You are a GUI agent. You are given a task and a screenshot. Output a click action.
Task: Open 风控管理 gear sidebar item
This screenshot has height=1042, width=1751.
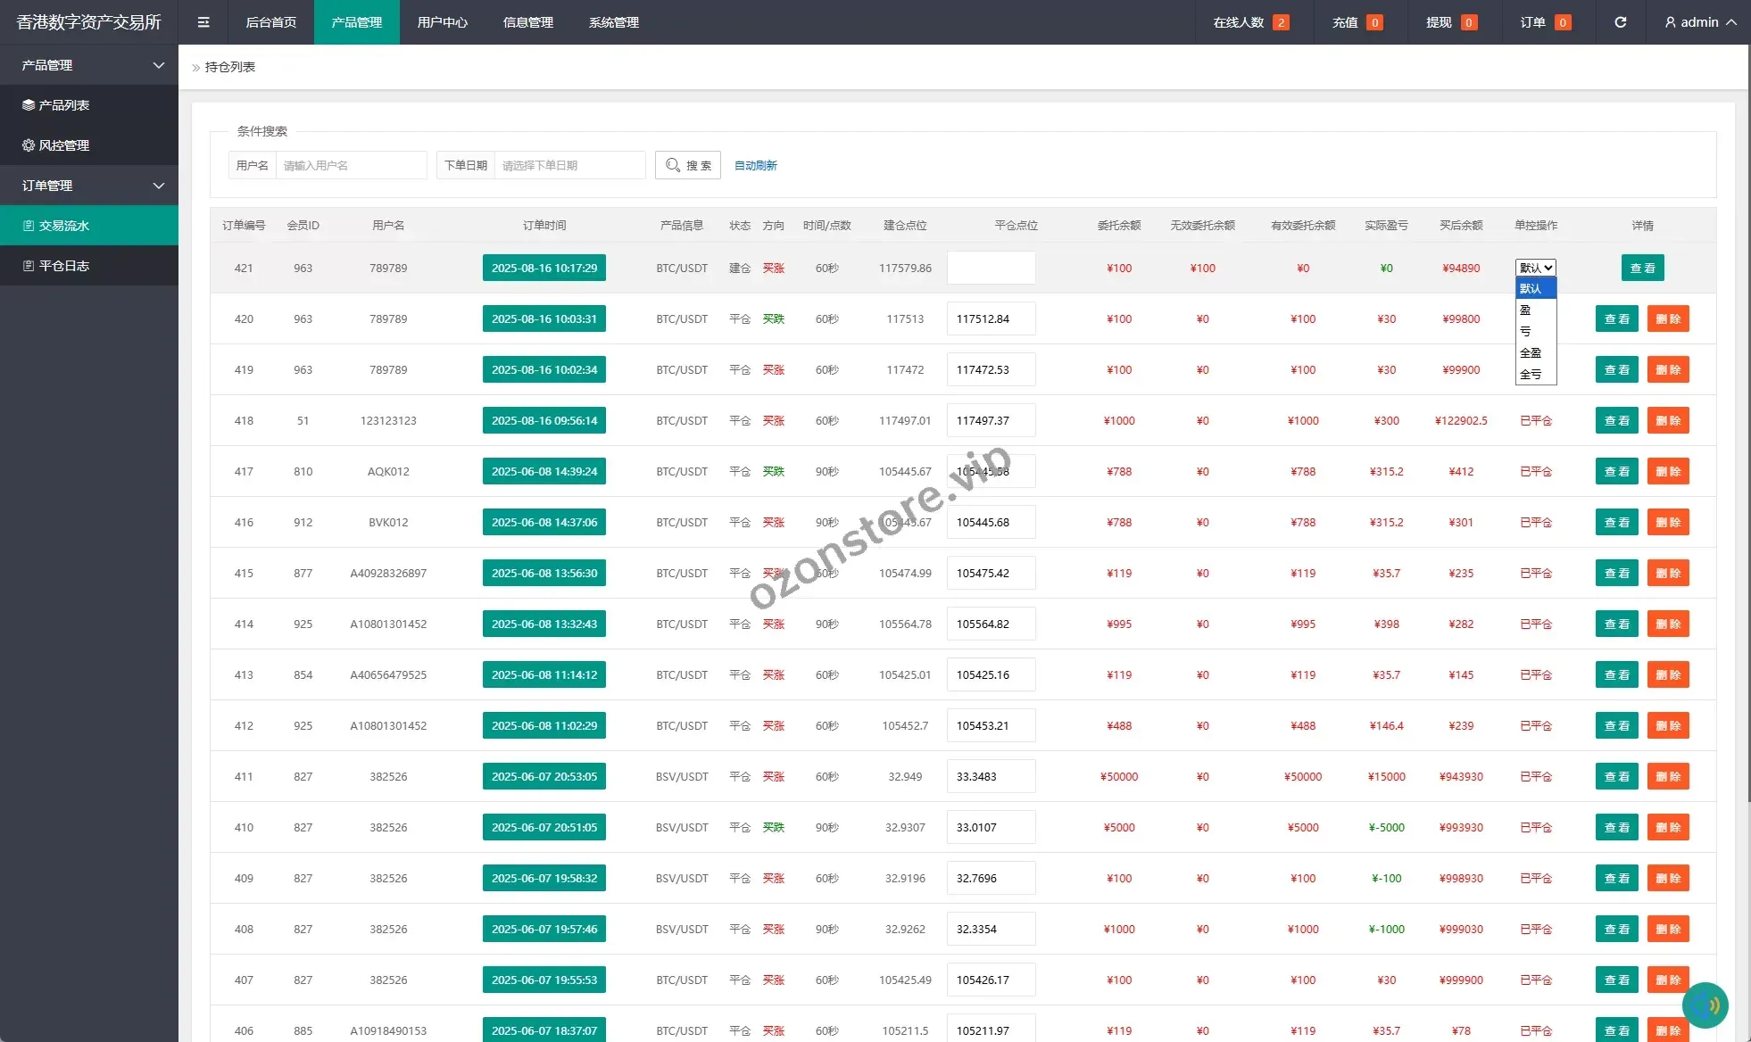(63, 145)
